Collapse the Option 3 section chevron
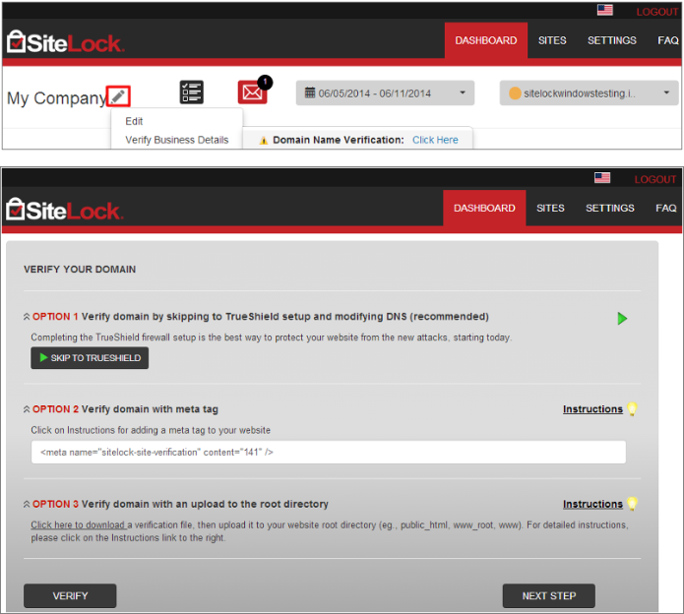The image size is (684, 614). 27,504
